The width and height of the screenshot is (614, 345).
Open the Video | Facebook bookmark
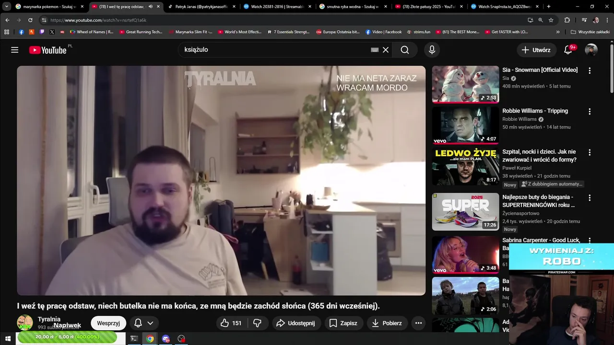pos(383,32)
